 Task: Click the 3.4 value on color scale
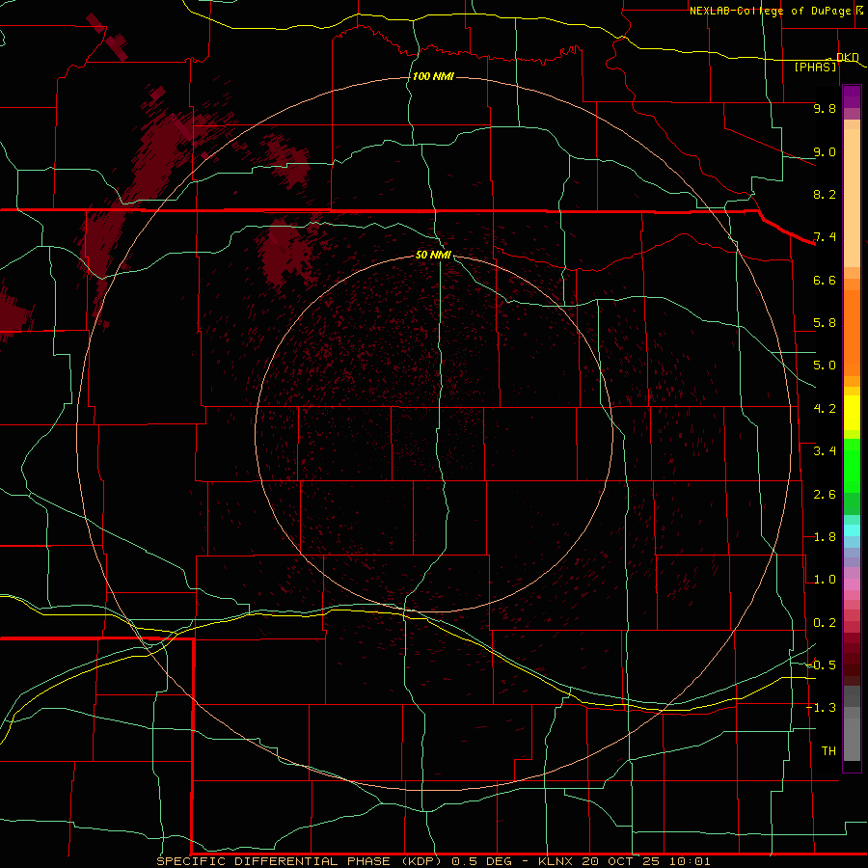[x=825, y=451]
